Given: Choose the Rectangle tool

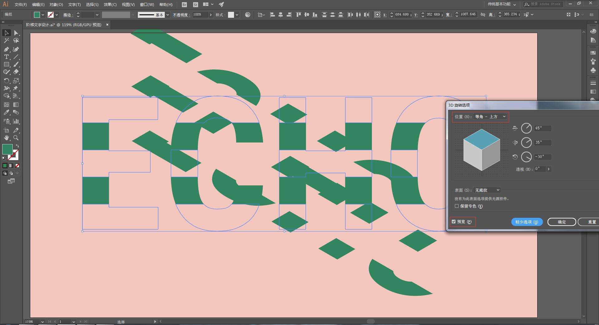Looking at the screenshot, I should [x=6, y=65].
